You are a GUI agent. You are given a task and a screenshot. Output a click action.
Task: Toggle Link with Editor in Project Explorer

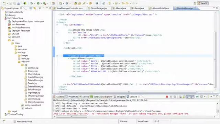pos(34,8)
